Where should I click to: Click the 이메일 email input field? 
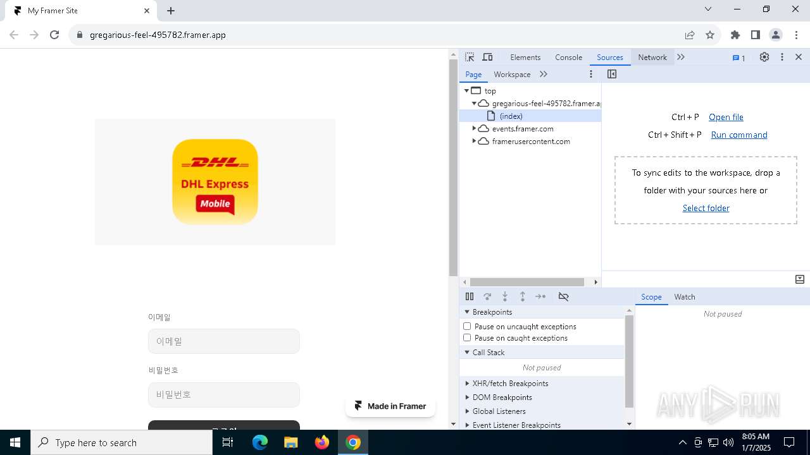[224, 341]
